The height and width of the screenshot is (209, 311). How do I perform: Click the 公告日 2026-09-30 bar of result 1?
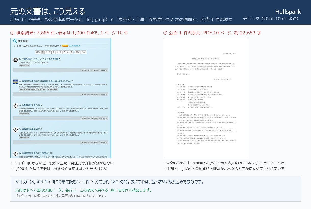[x=60, y=70]
